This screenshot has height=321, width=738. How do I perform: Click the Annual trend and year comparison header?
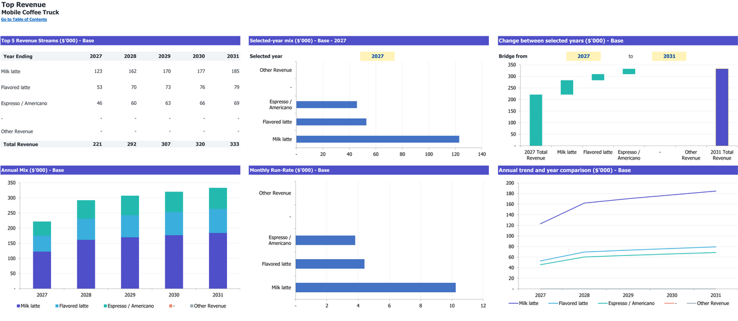tap(617, 169)
